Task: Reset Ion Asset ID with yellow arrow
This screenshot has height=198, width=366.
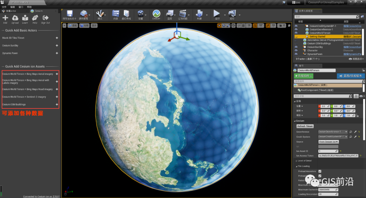Action: point(341,151)
